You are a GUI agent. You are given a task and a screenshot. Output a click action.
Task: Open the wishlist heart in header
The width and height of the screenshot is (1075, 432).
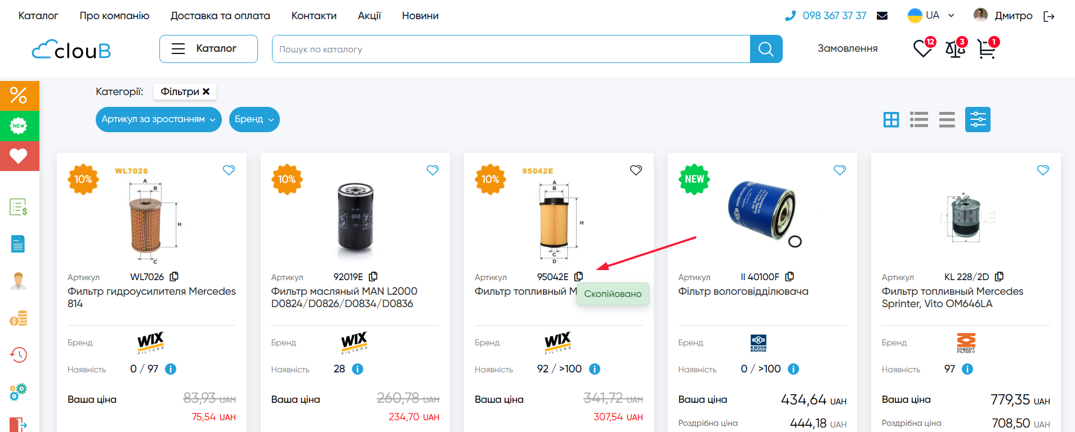tap(922, 49)
